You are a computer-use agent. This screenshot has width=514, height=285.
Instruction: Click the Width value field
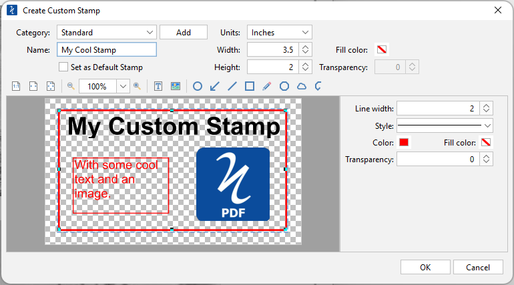[272, 50]
